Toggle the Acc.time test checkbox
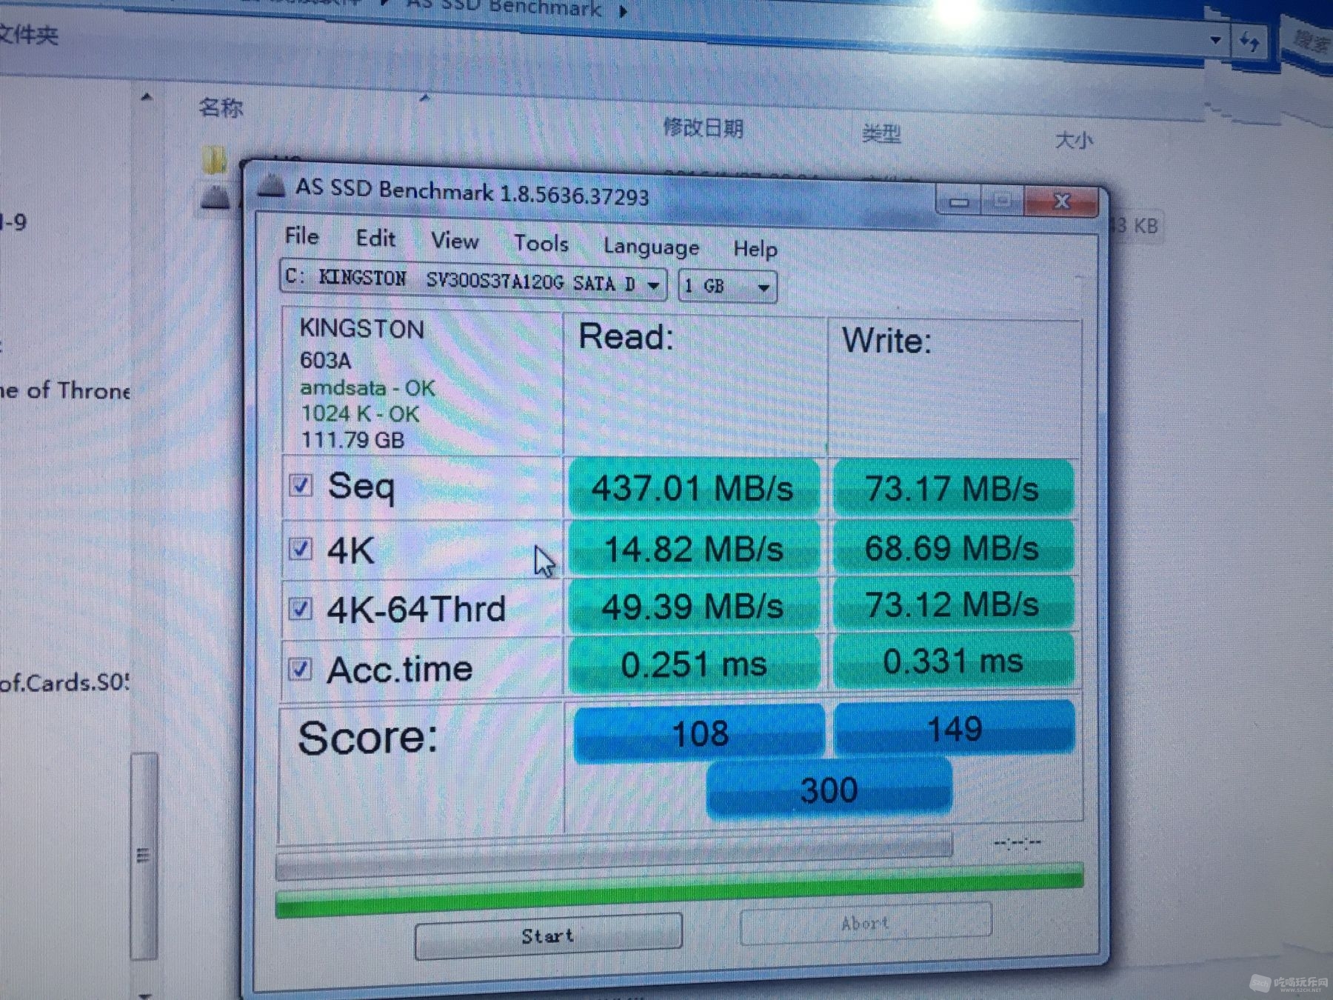This screenshot has height=1000, width=1333. point(301,669)
